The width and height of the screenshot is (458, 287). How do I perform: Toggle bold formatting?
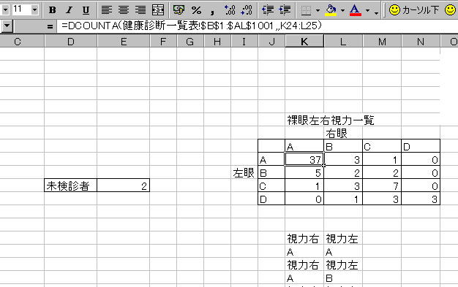click(x=53, y=10)
